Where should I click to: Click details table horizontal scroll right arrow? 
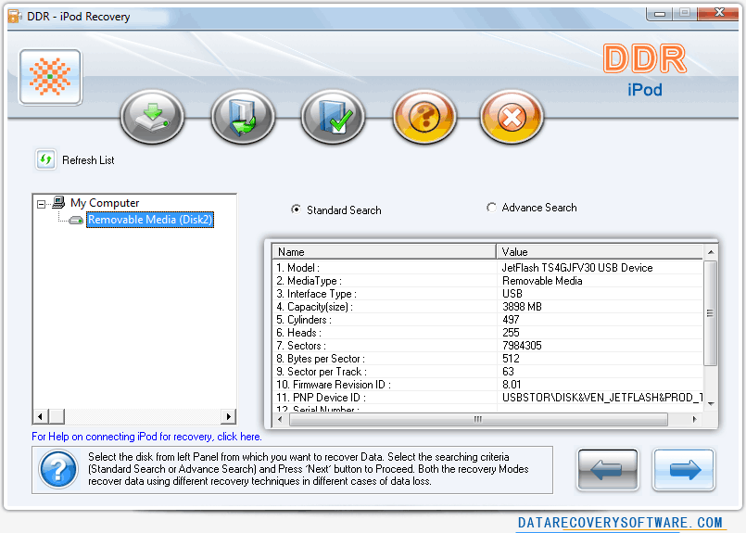click(695, 419)
